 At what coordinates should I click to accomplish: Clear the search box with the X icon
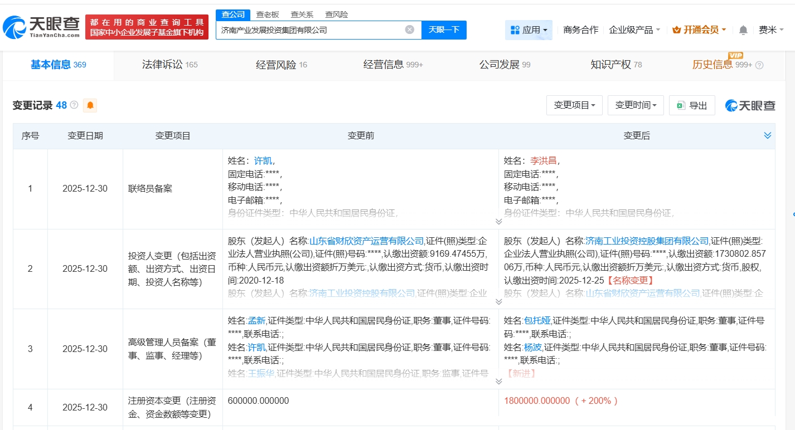(x=409, y=30)
